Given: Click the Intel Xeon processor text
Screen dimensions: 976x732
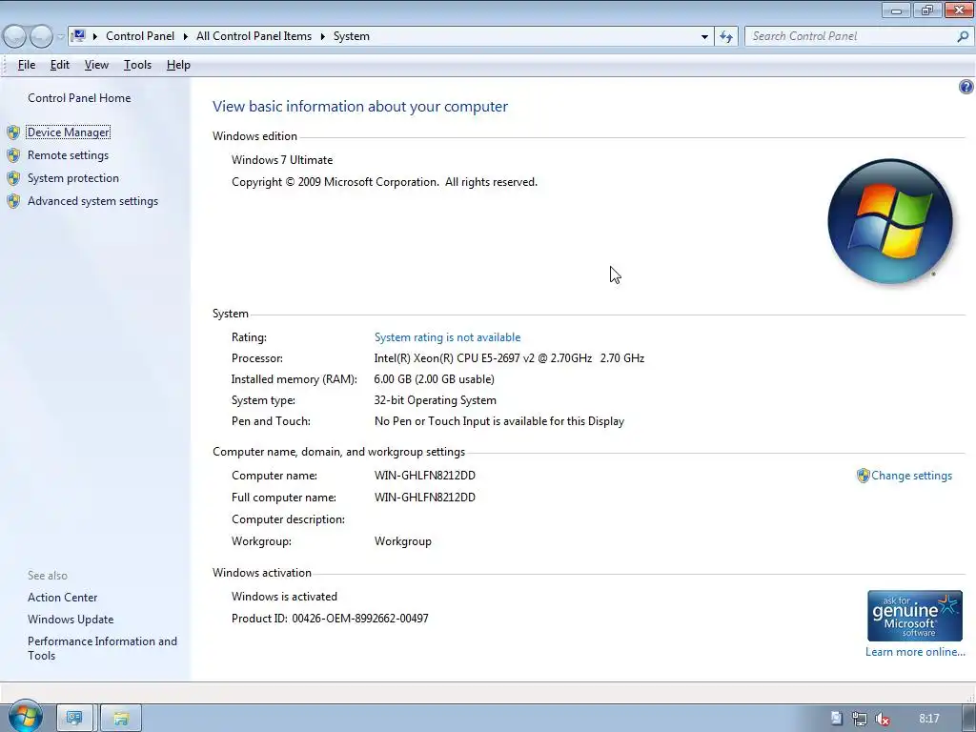Looking at the screenshot, I should [x=509, y=358].
